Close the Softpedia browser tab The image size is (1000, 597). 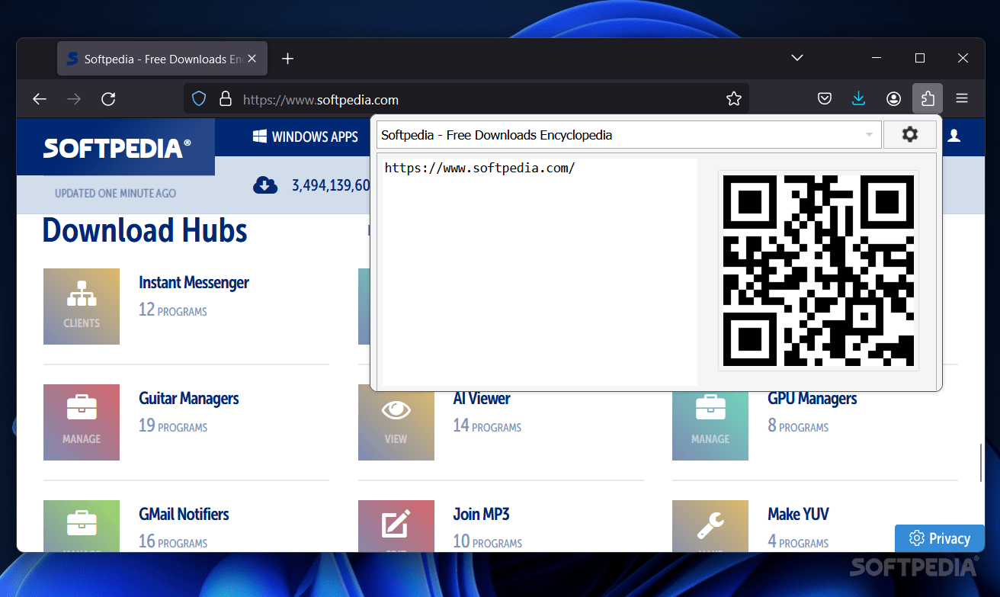[253, 59]
